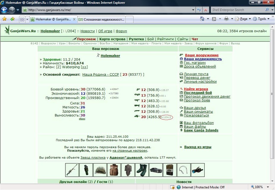The width and height of the screenshot is (275, 190).
Task: Open Гос. магазин link
Action: click(x=195, y=63)
